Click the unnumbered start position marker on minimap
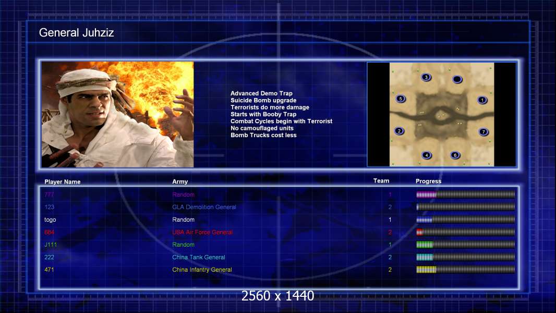 [x=457, y=79]
